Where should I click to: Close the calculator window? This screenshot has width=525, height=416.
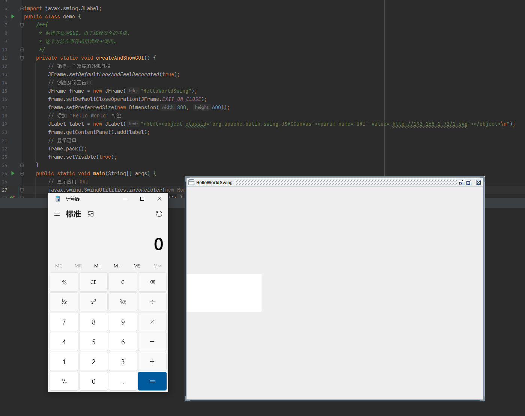pos(159,199)
